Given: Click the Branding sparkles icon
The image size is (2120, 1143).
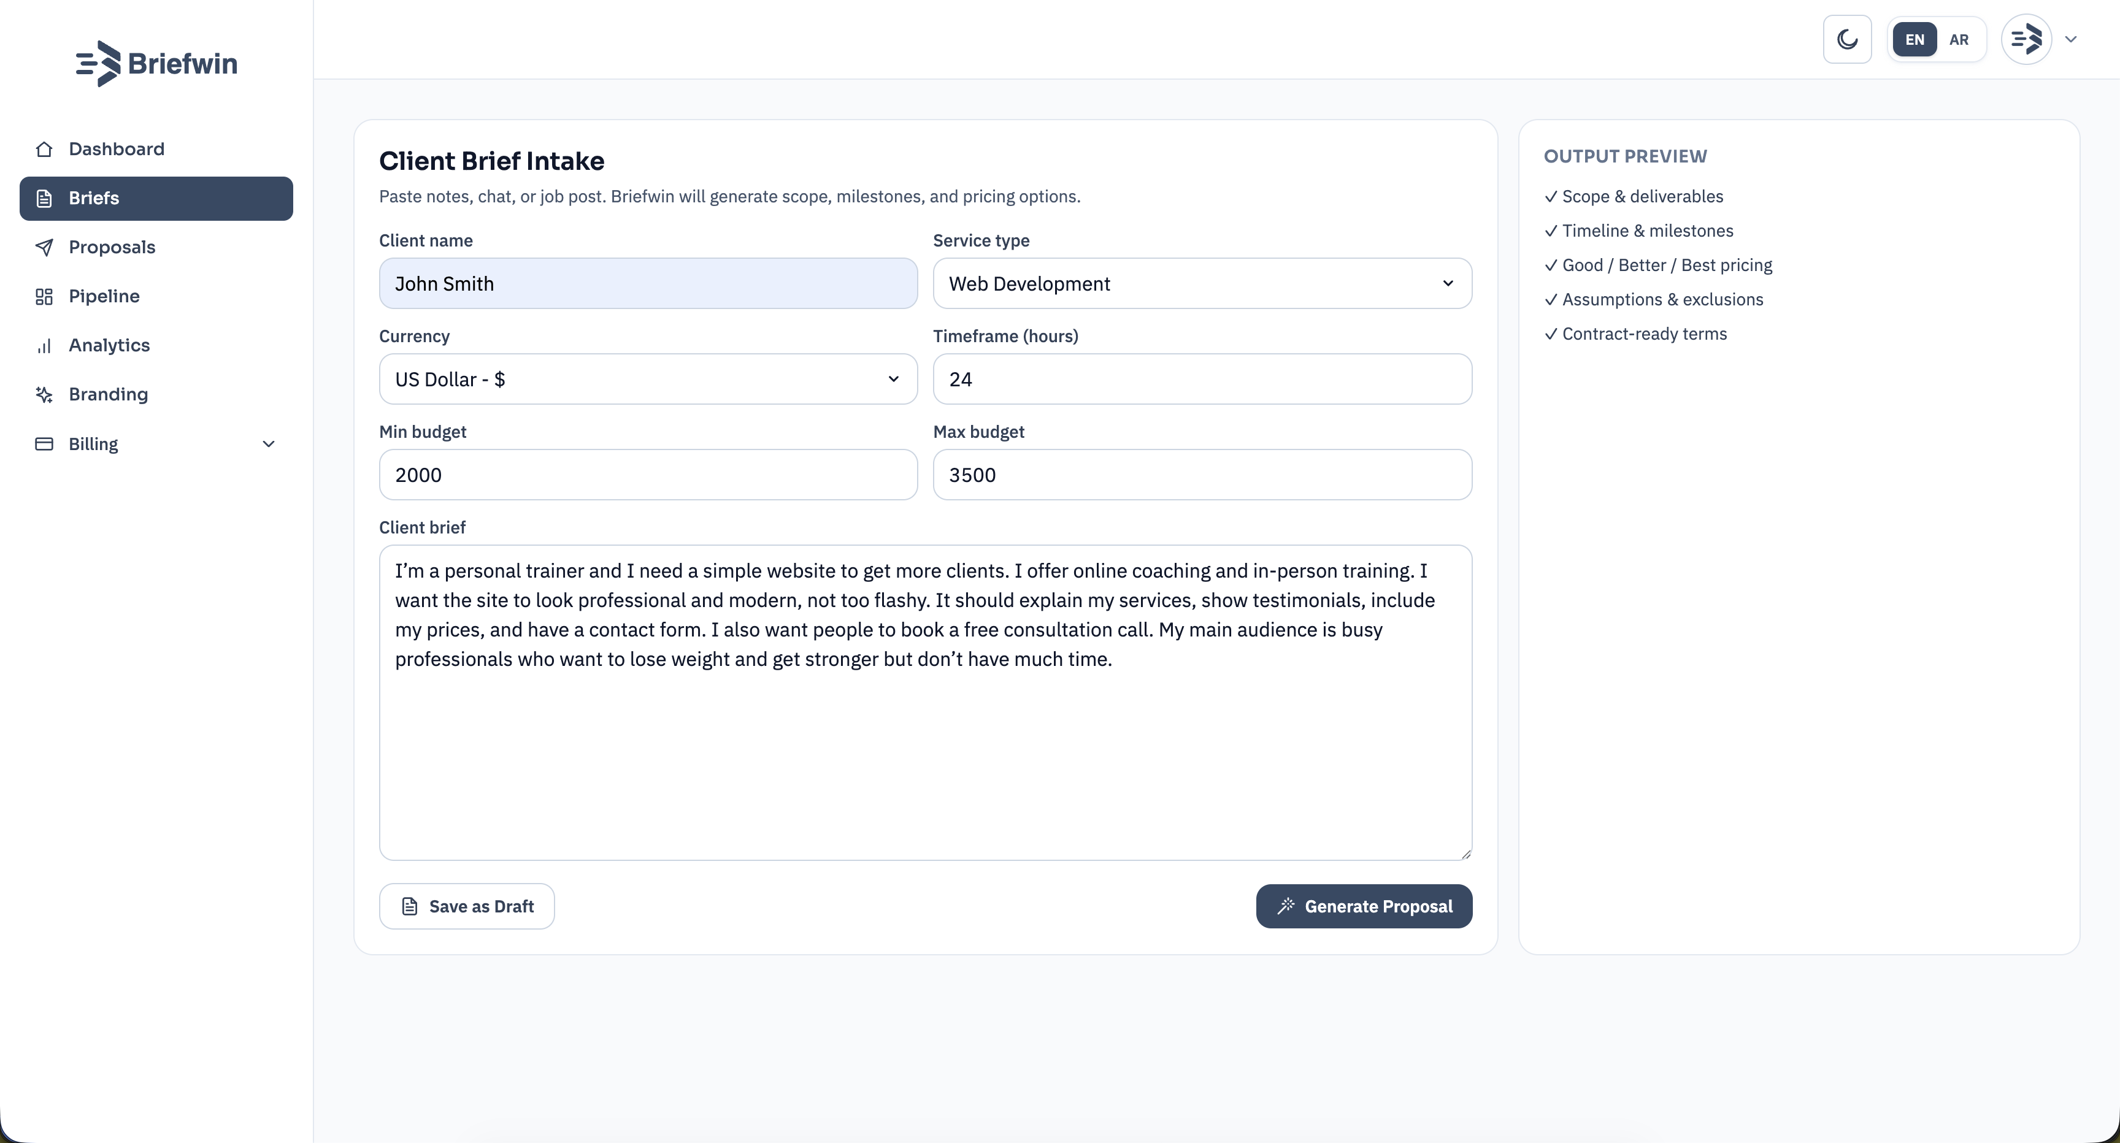Looking at the screenshot, I should tap(44, 394).
